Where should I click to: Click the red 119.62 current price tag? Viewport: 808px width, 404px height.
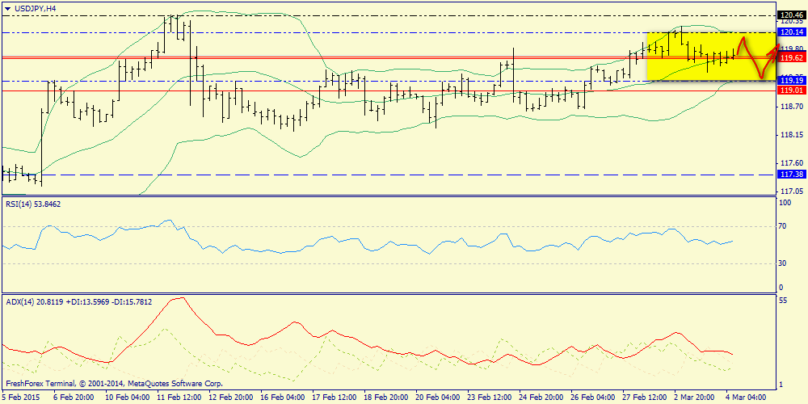(x=790, y=58)
